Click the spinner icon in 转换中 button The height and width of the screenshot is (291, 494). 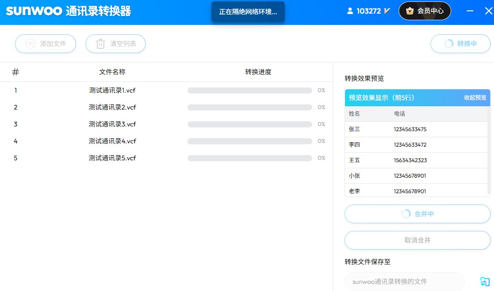pyautogui.click(x=449, y=44)
